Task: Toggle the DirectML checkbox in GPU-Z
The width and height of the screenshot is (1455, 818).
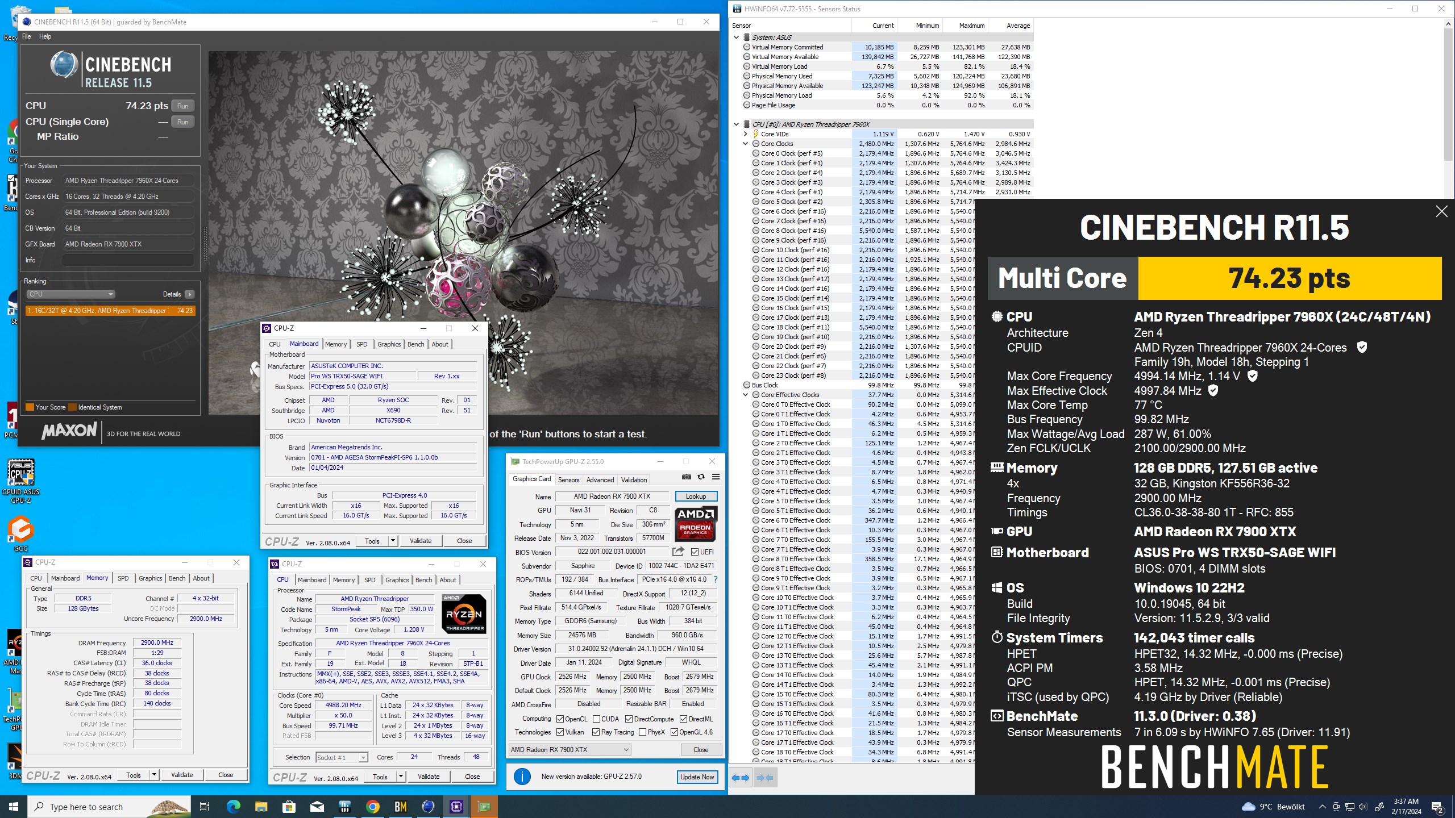Action: click(684, 719)
